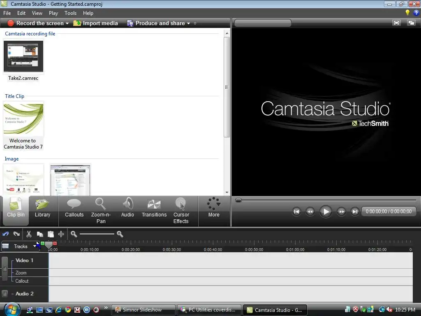Click Record the screen button

click(x=36, y=23)
